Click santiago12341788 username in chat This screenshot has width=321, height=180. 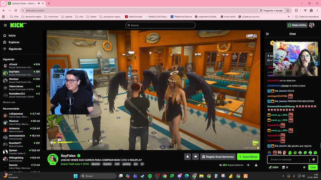point(277,96)
